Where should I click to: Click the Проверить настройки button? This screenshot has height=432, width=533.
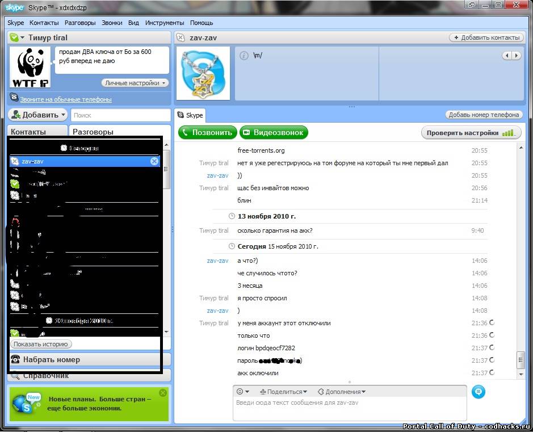pos(471,133)
